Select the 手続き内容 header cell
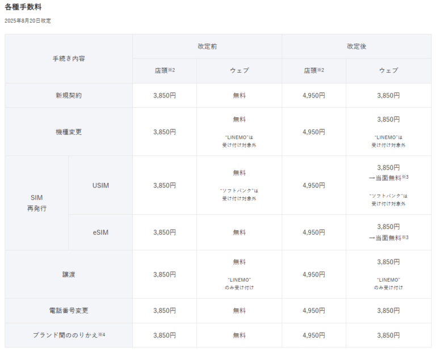The height and width of the screenshot is (352, 436). tap(69, 58)
